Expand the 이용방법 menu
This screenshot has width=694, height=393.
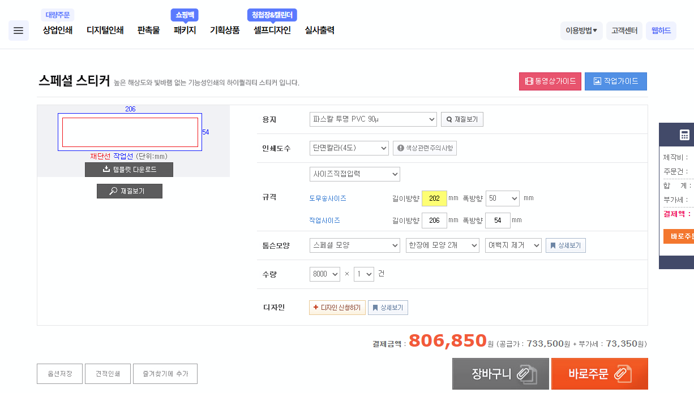coord(581,31)
